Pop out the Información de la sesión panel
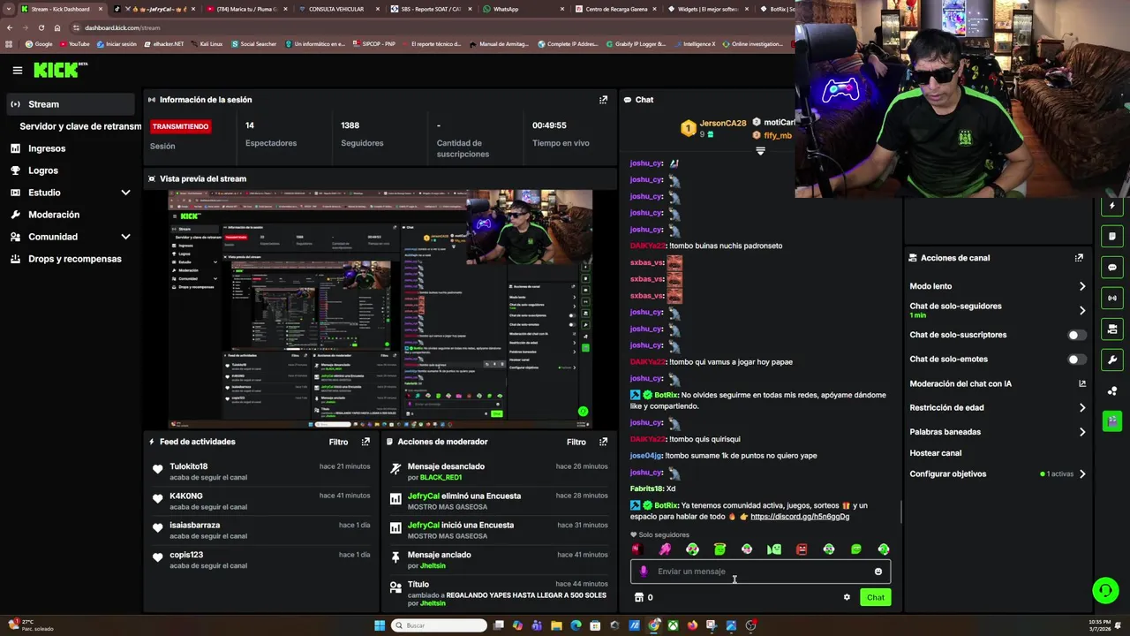The height and width of the screenshot is (636, 1130). pyautogui.click(x=603, y=100)
